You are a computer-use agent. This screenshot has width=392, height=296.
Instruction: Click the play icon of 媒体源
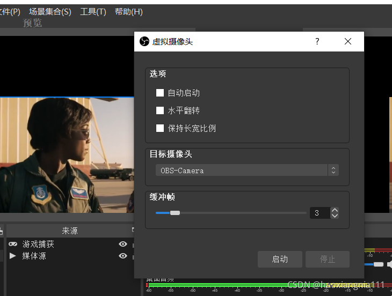click(x=12, y=256)
